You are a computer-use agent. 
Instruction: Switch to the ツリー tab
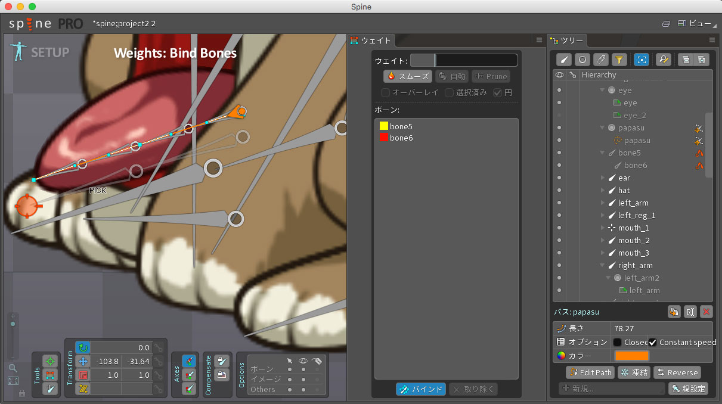tap(567, 41)
